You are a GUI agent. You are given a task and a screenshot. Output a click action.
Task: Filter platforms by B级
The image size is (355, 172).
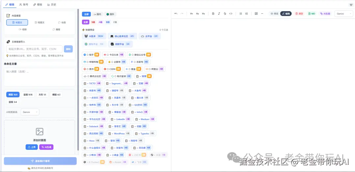pyautogui.click(x=108, y=22)
